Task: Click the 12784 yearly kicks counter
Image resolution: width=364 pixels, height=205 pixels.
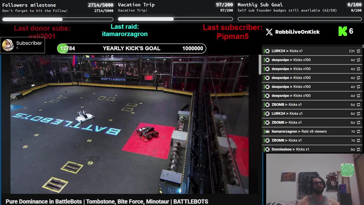Action: pos(68,48)
